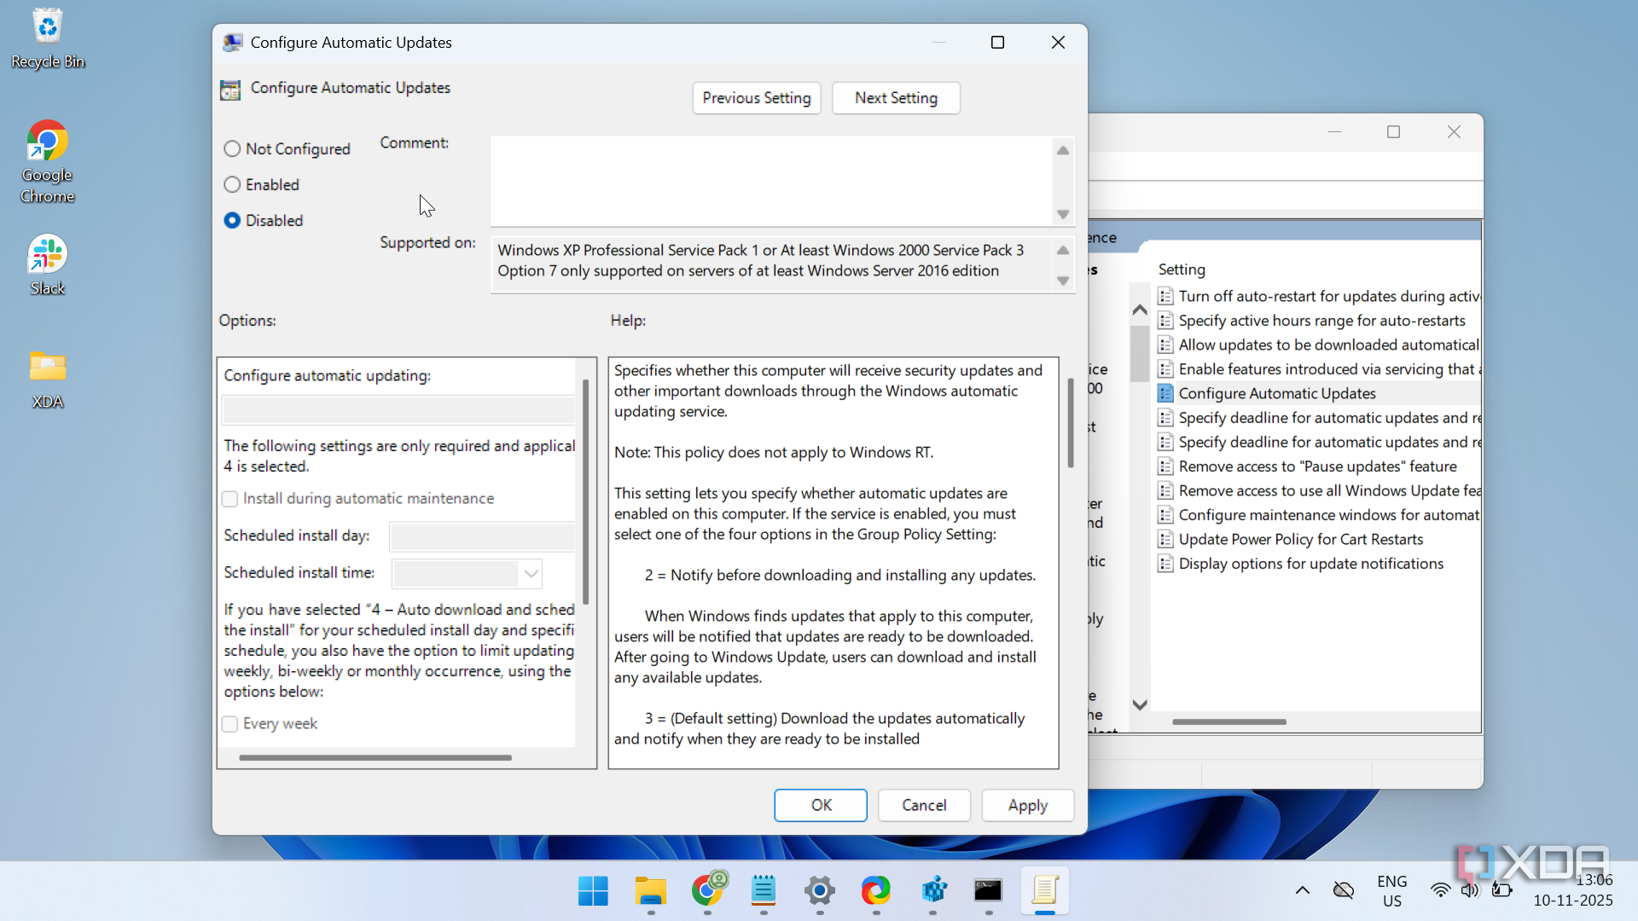Minimize the background Group Policy Editor window

(1335, 132)
